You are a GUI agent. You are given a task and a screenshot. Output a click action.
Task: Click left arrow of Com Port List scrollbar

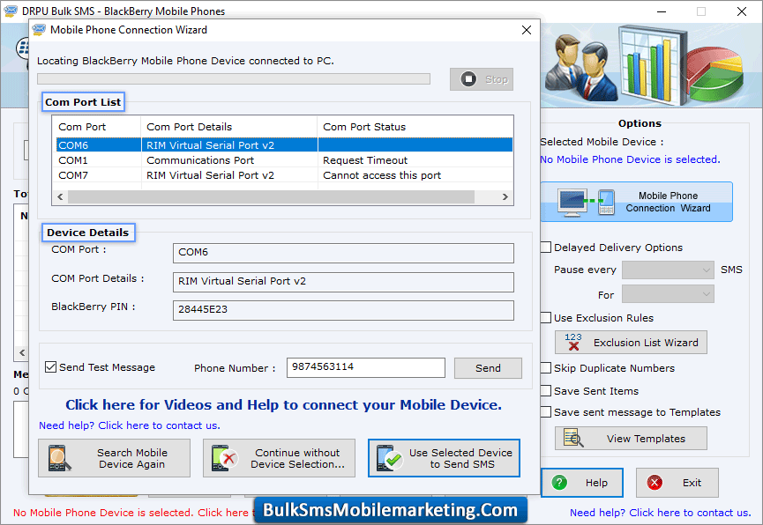point(60,197)
